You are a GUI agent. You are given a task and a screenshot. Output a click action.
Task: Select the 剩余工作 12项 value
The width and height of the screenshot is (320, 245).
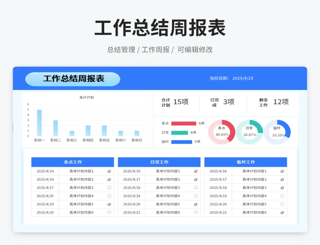281,102
